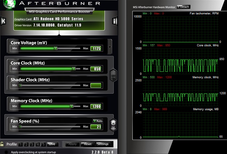227x154 pixels.
Task: Click the 'Max : 1200' memory clock value
Action: pos(164,77)
